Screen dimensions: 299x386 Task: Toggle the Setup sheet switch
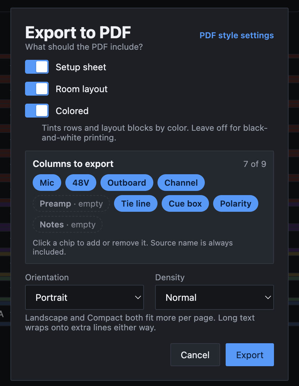point(37,67)
